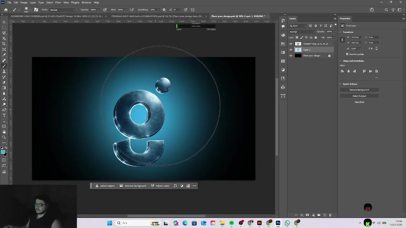Screen dimensions: 406x228
Task: Click the Home icon in options bar
Action: [6, 10]
